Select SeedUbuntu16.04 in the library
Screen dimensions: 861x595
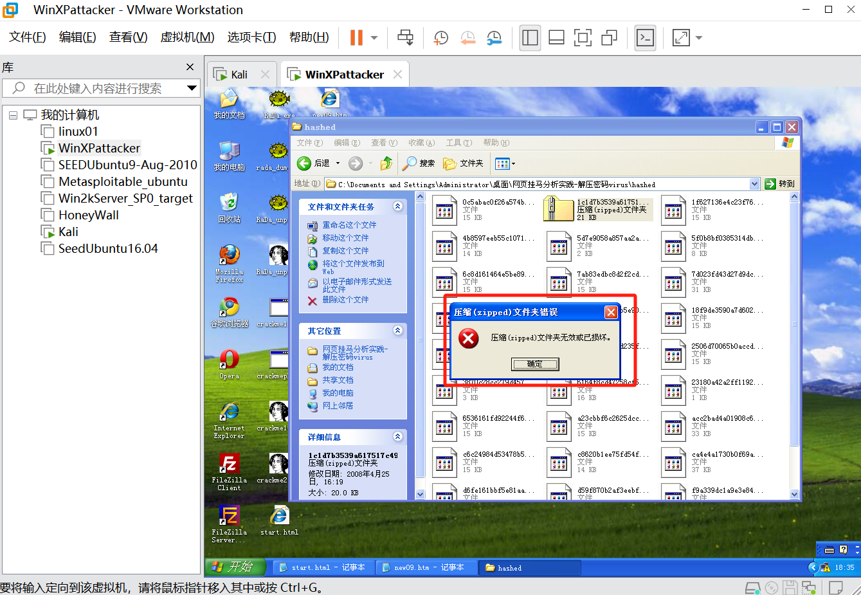point(108,248)
